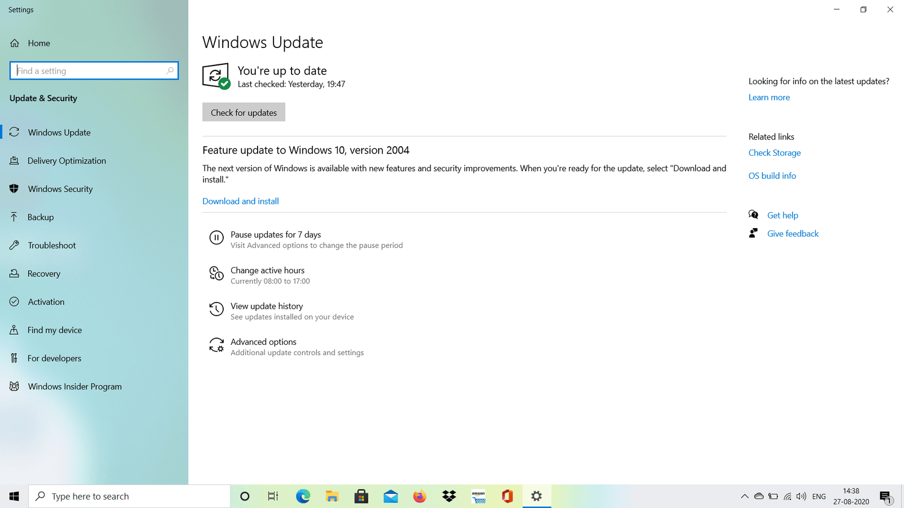The height and width of the screenshot is (508, 904).
Task: Open the OS build info link
Action: tap(772, 176)
